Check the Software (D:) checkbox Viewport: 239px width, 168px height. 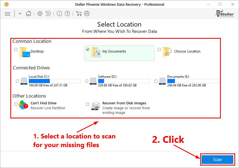pyautogui.click(x=87, y=81)
